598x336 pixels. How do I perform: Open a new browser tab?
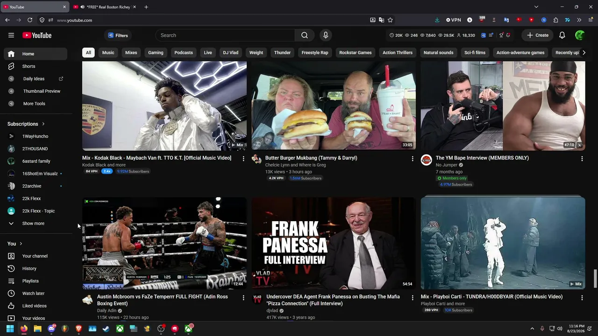click(x=146, y=7)
